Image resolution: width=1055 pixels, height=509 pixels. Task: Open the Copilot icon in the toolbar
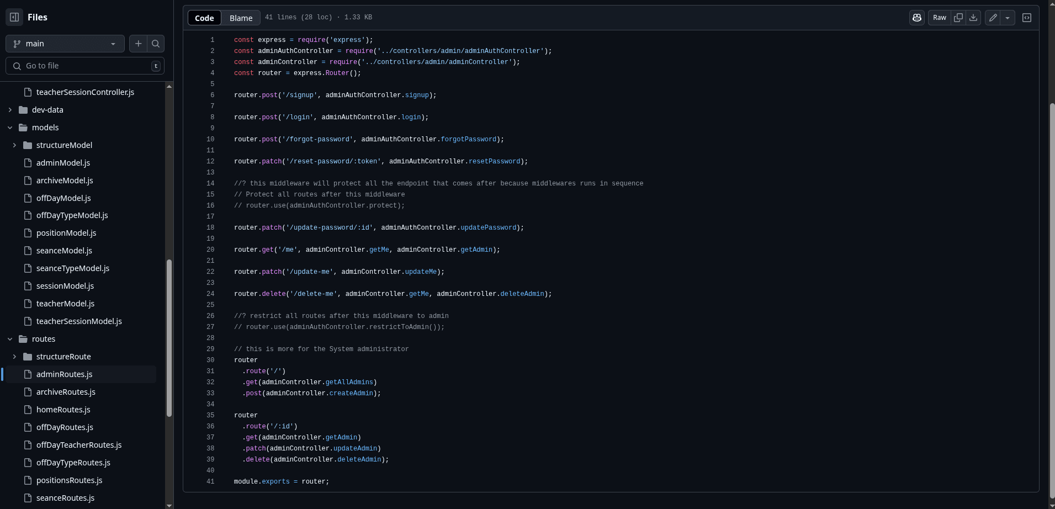(x=917, y=18)
